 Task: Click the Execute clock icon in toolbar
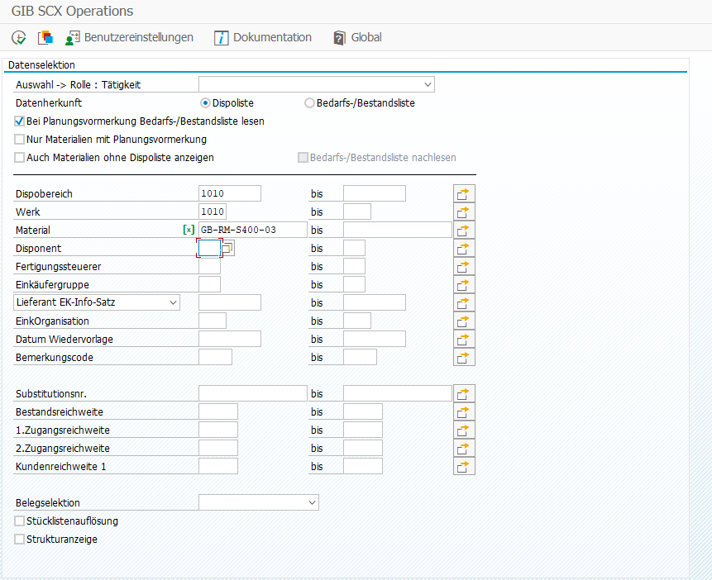(x=18, y=38)
